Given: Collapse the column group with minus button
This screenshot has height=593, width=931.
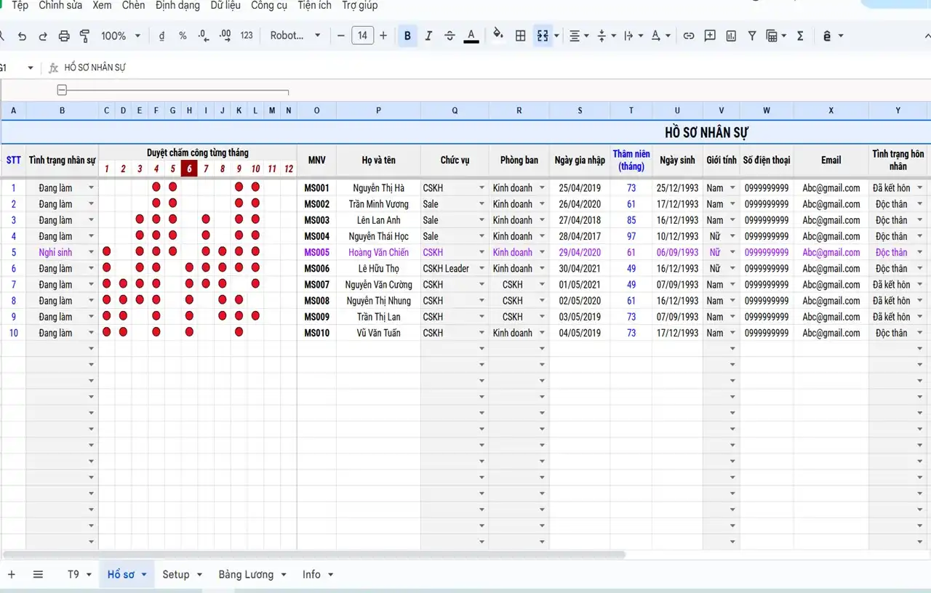Looking at the screenshot, I should coord(62,90).
